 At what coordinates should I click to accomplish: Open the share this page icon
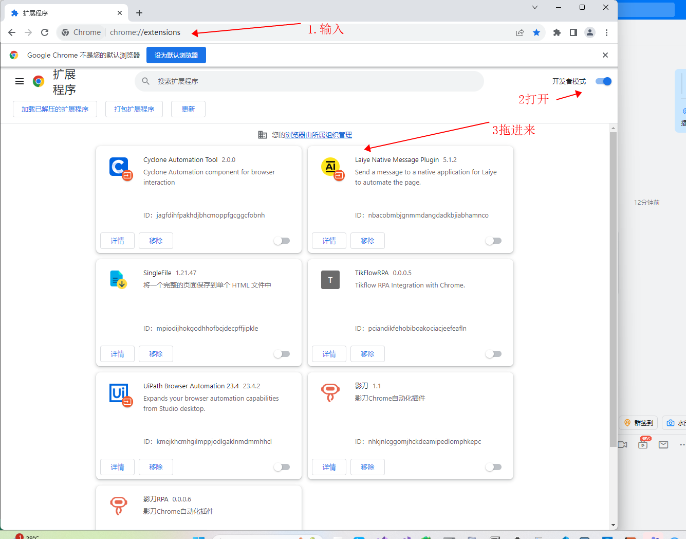520,32
